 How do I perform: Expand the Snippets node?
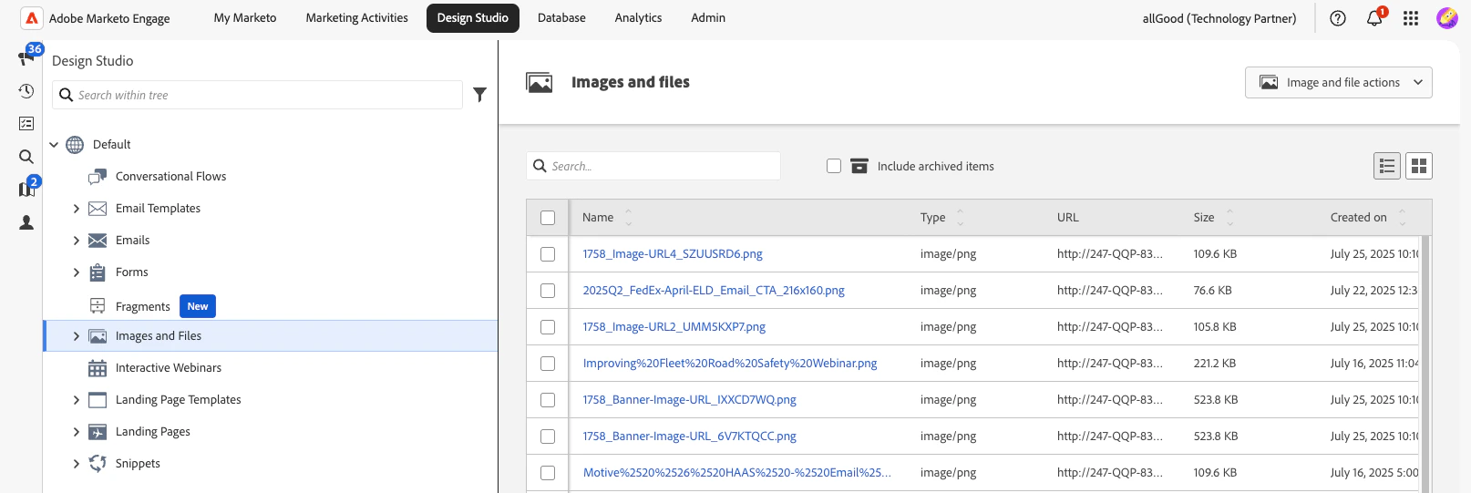coord(77,464)
